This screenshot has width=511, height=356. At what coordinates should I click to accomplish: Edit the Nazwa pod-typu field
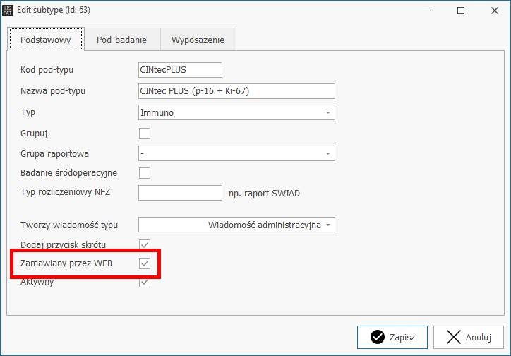pos(236,91)
